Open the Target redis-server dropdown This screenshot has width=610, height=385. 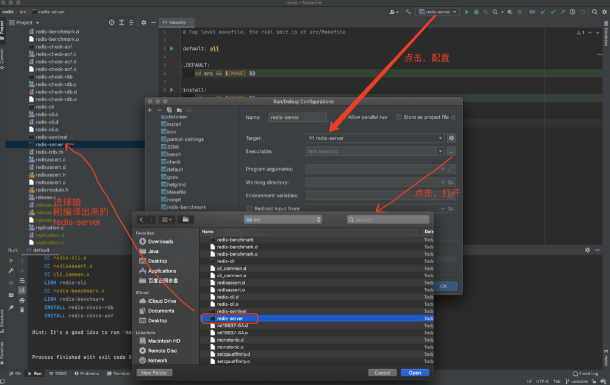(x=375, y=138)
